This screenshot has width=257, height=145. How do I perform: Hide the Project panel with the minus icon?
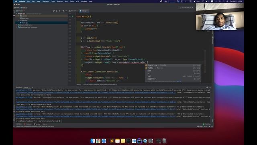66,11
